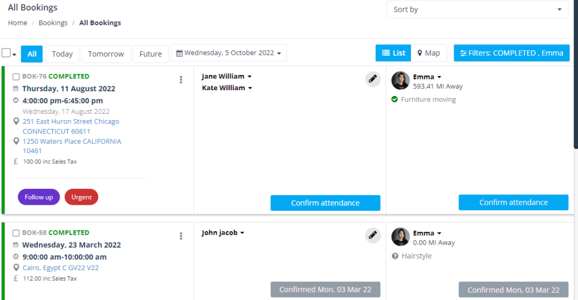This screenshot has height=300, width=578.
Task: Open three-dot menu for booking BOK-58
Action: tap(181, 236)
